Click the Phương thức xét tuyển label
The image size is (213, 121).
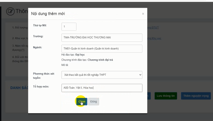point(43,75)
